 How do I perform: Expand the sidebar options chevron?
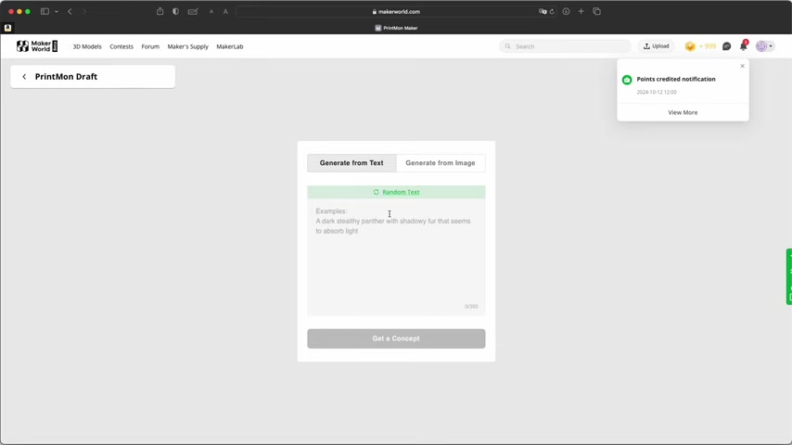coord(56,12)
